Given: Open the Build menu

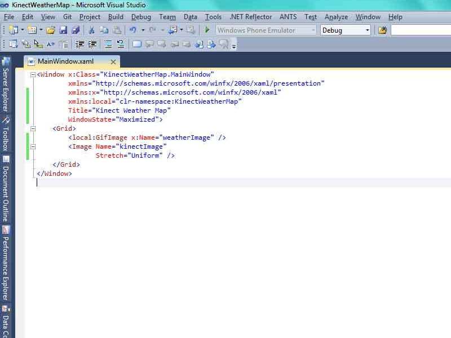Looking at the screenshot, I should 116,17.
